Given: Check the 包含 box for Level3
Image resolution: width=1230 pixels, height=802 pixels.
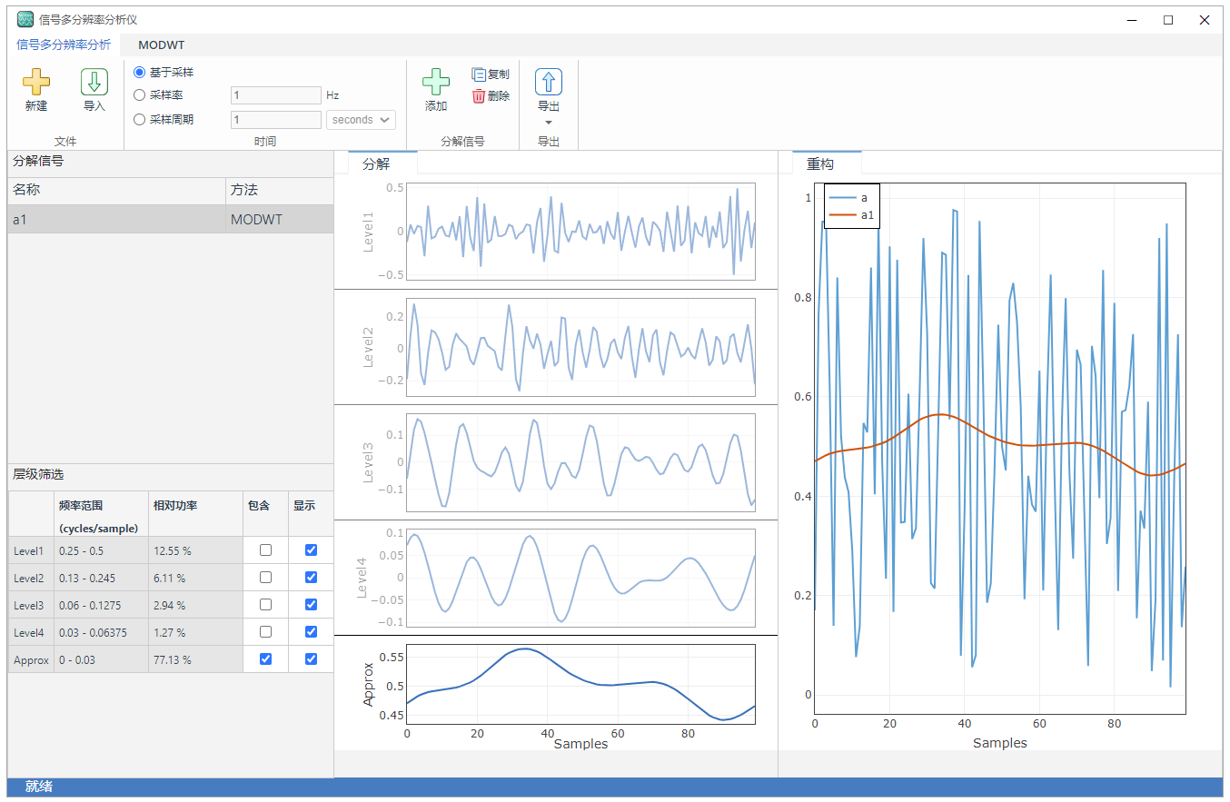Looking at the screenshot, I should coord(265,605).
